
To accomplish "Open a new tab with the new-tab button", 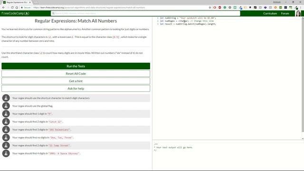I will click(36, 2).
